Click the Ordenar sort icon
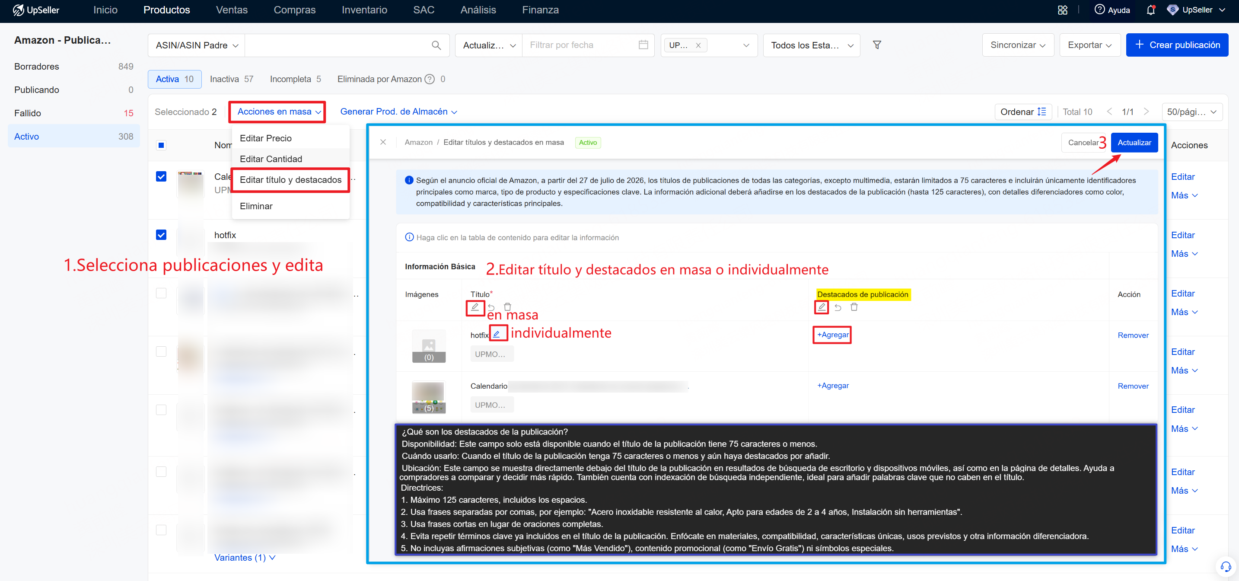The height and width of the screenshot is (581, 1239). [x=1042, y=112]
